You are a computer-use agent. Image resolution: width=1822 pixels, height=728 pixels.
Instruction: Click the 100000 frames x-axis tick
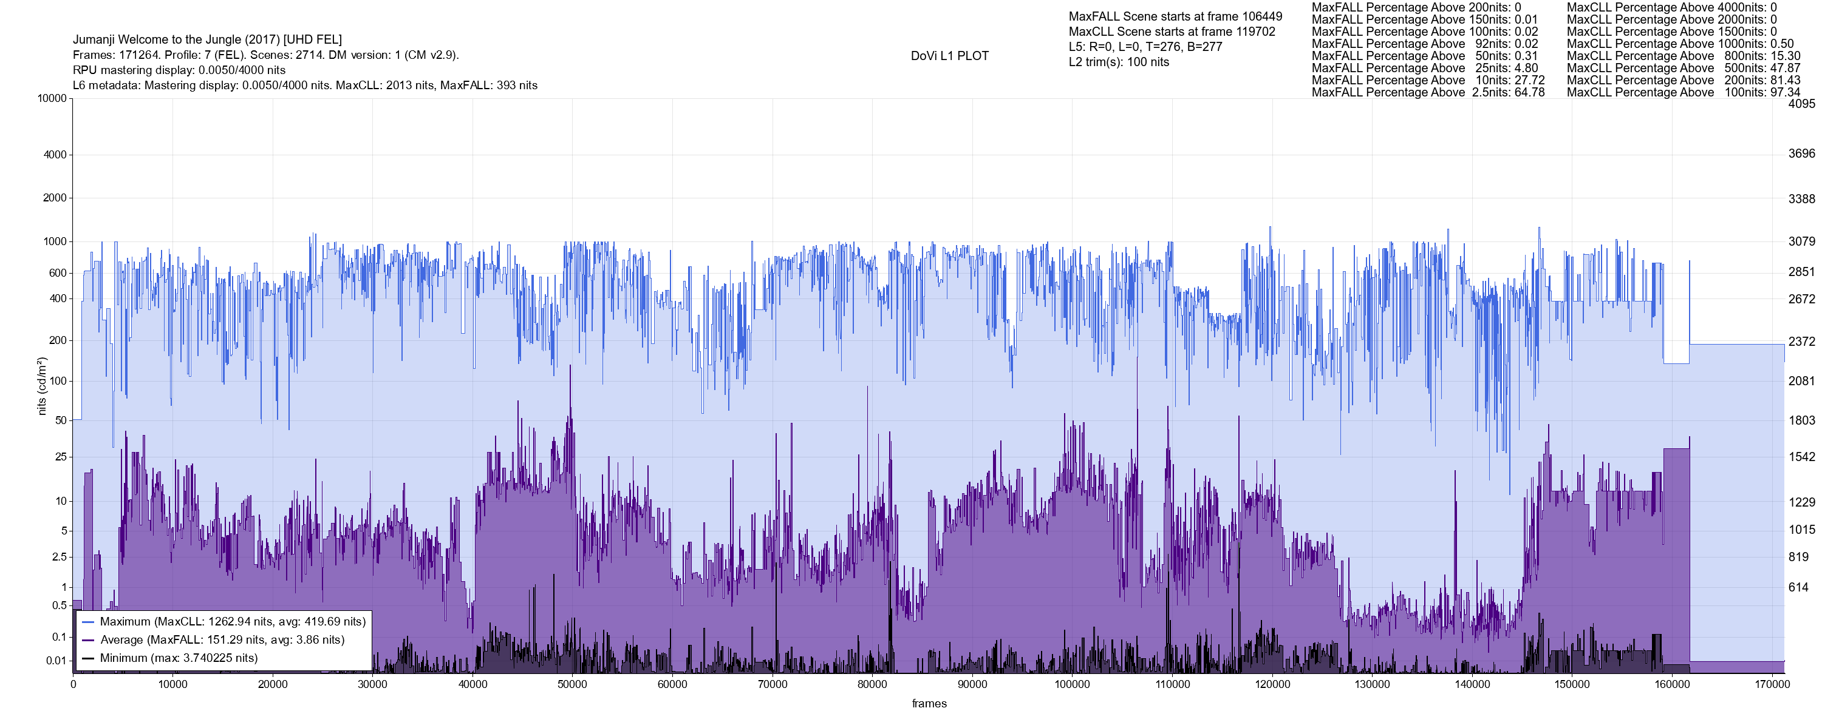click(x=1073, y=684)
